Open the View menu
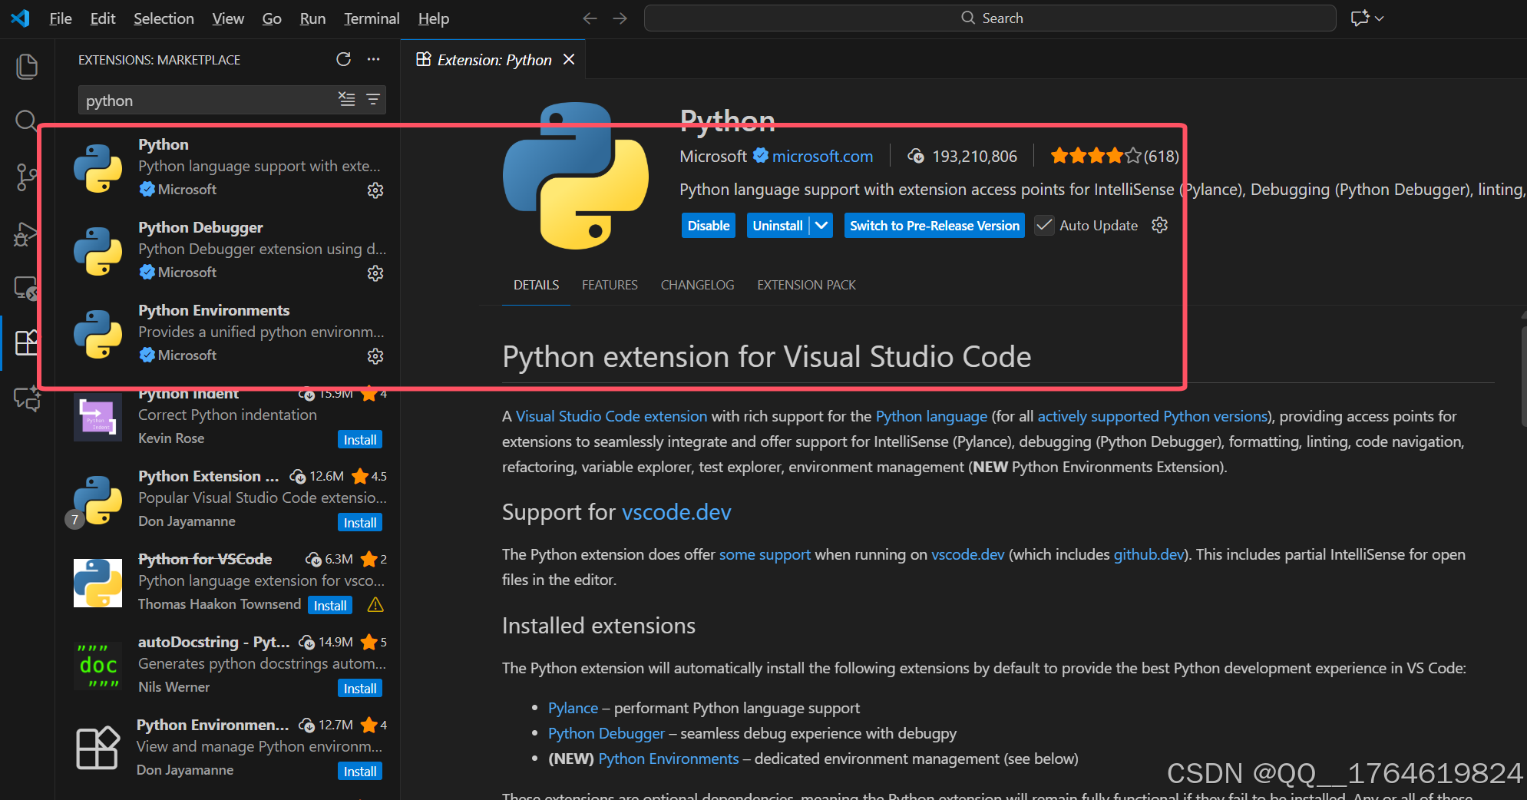The width and height of the screenshot is (1527, 800). click(228, 18)
